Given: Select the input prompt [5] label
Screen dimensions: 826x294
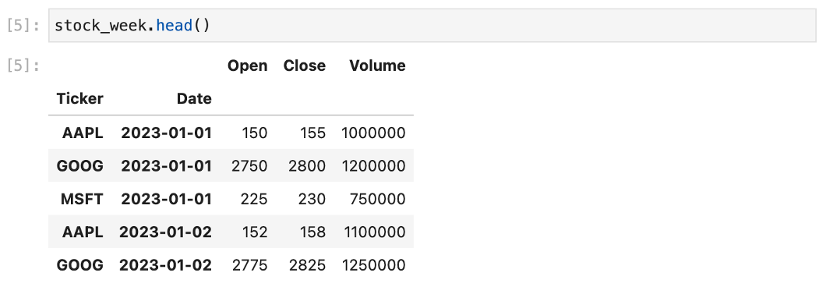Looking at the screenshot, I should point(23,25).
